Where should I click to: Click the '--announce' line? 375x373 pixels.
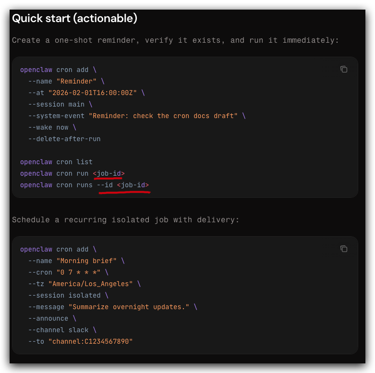pos(52,318)
